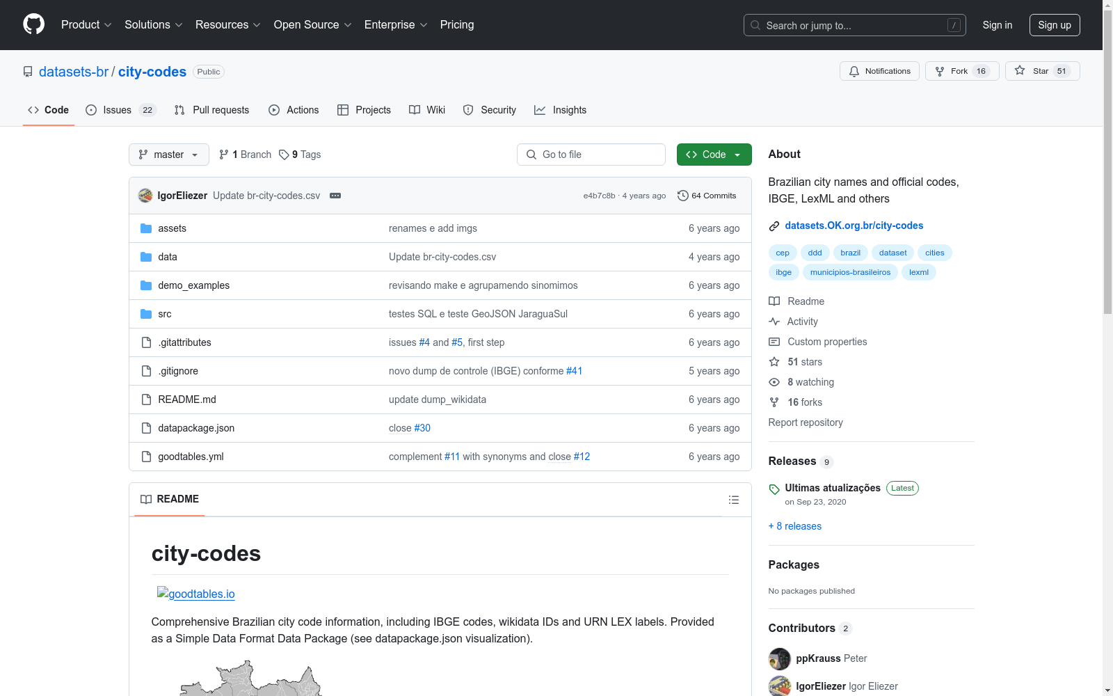Click the src folder icon

tap(146, 314)
